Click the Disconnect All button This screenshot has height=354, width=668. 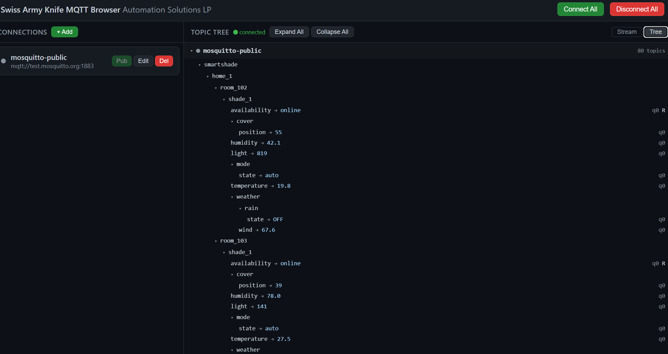tap(637, 9)
